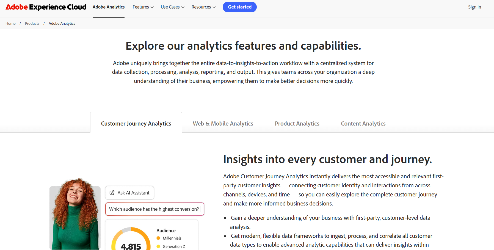The height and width of the screenshot is (250, 494).
Task: Click the Ask AI Assistant button
Action: [x=129, y=193]
